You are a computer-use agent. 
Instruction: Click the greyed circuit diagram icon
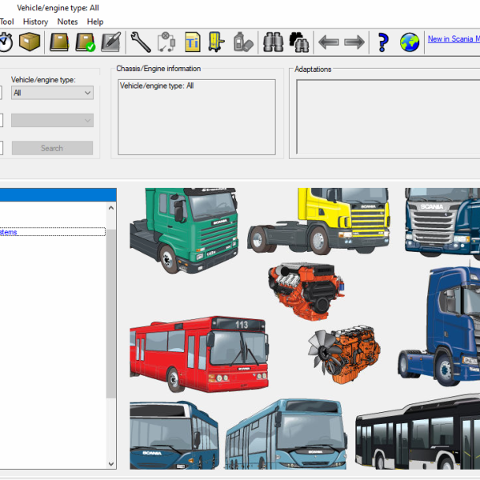pyautogui.click(x=166, y=42)
